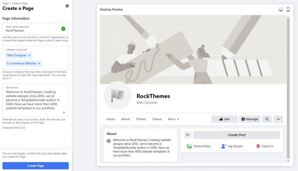Click the Photo/Video icon option

tap(199, 146)
